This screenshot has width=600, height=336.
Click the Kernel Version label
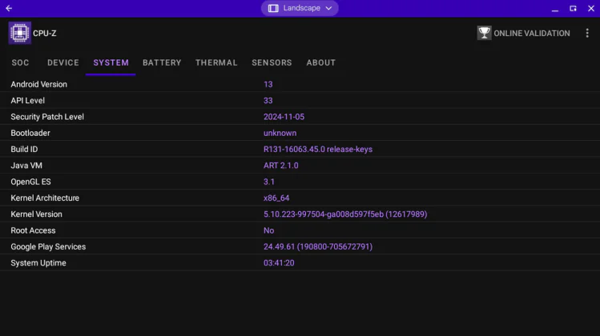(x=36, y=214)
